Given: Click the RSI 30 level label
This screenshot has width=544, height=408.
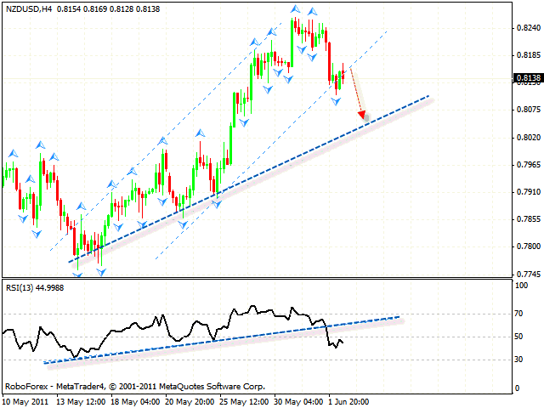Looking at the screenshot, I should [x=520, y=360].
